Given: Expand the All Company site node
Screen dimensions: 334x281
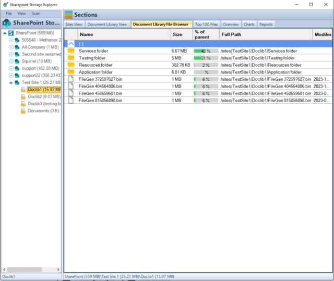Looking at the screenshot, I should [x=11, y=47].
